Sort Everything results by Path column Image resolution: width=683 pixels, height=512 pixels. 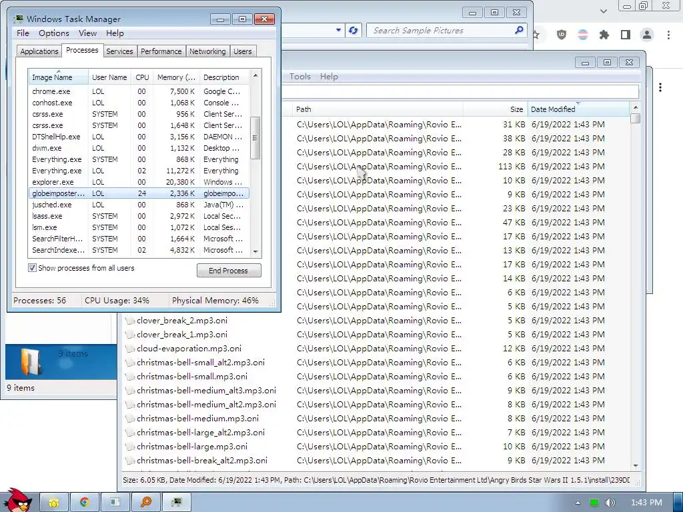click(x=378, y=109)
